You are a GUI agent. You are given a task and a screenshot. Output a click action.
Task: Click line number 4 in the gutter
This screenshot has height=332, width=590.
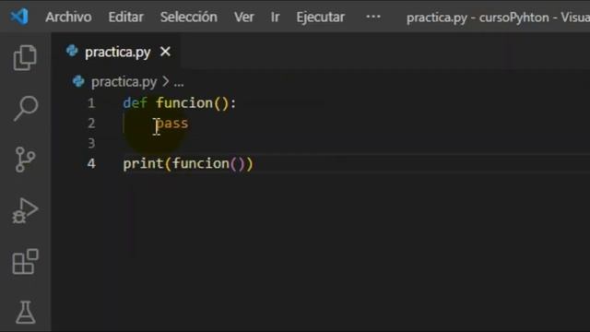tap(91, 164)
